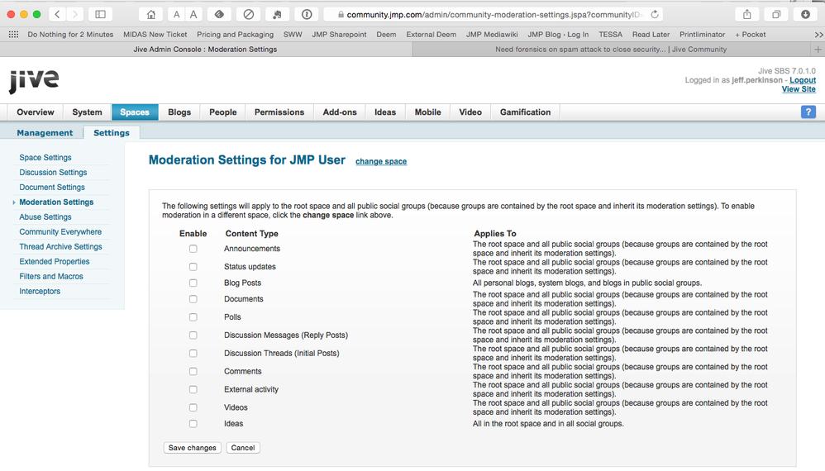Enable moderation for Comments
This screenshot has height=471, width=825.
[193, 371]
